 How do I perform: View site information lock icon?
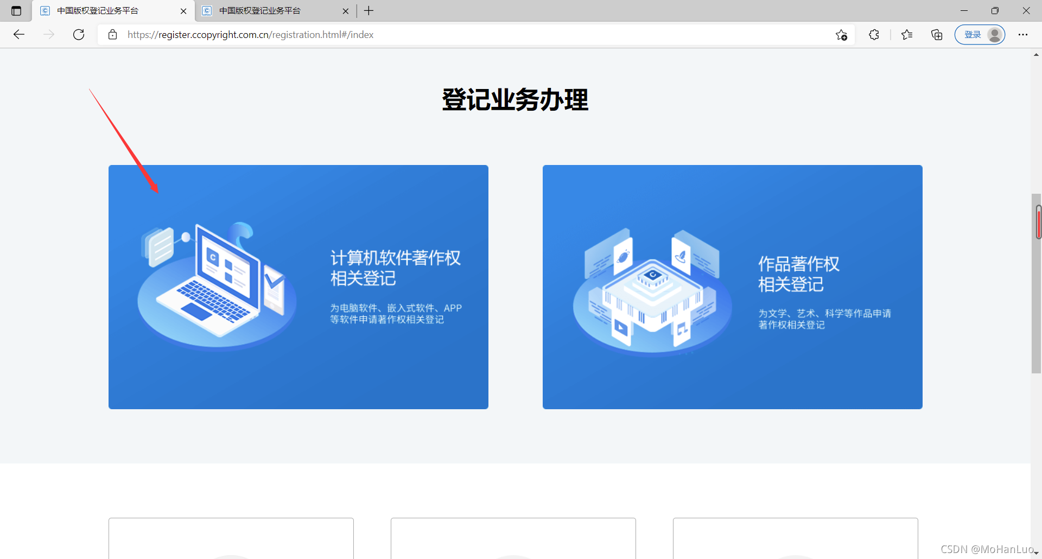(112, 35)
